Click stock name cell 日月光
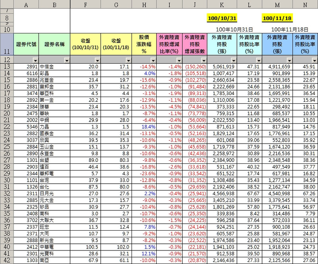 click(x=54, y=194)
